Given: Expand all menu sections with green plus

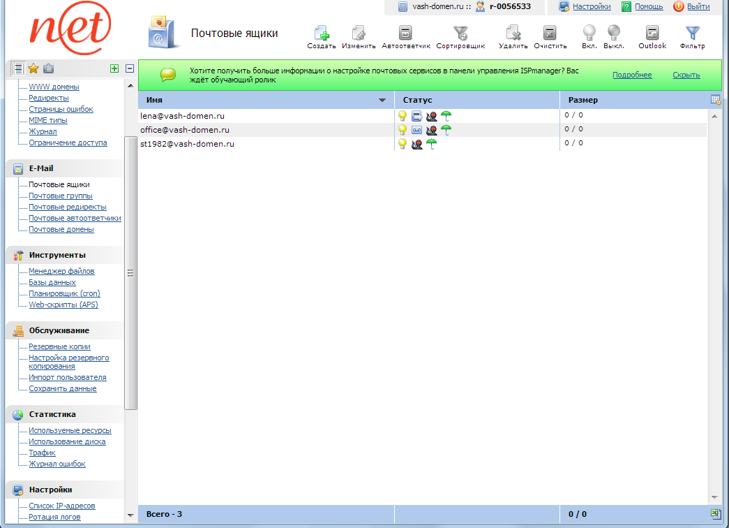Looking at the screenshot, I should 114,68.
